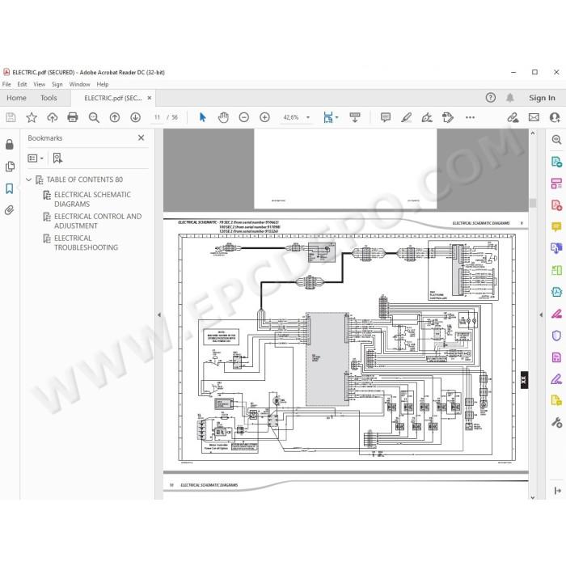Toggle the Bookmarks panel in left sidebar
Image resolution: width=566 pixels, height=566 pixels.
[10, 188]
